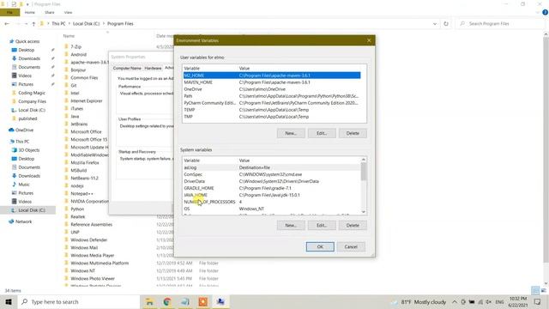Screen dimensions: 549x309
Task: Open the File tab in Explorer
Action: point(9,13)
